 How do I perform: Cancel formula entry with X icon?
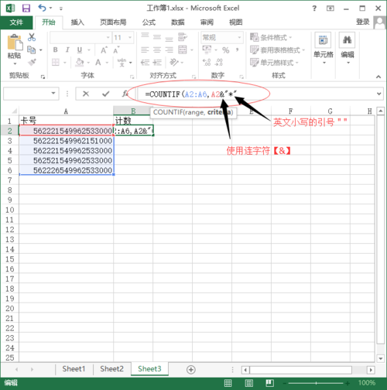86,94
